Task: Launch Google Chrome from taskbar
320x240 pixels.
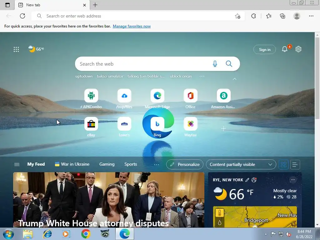Action: pyautogui.click(x=86, y=234)
